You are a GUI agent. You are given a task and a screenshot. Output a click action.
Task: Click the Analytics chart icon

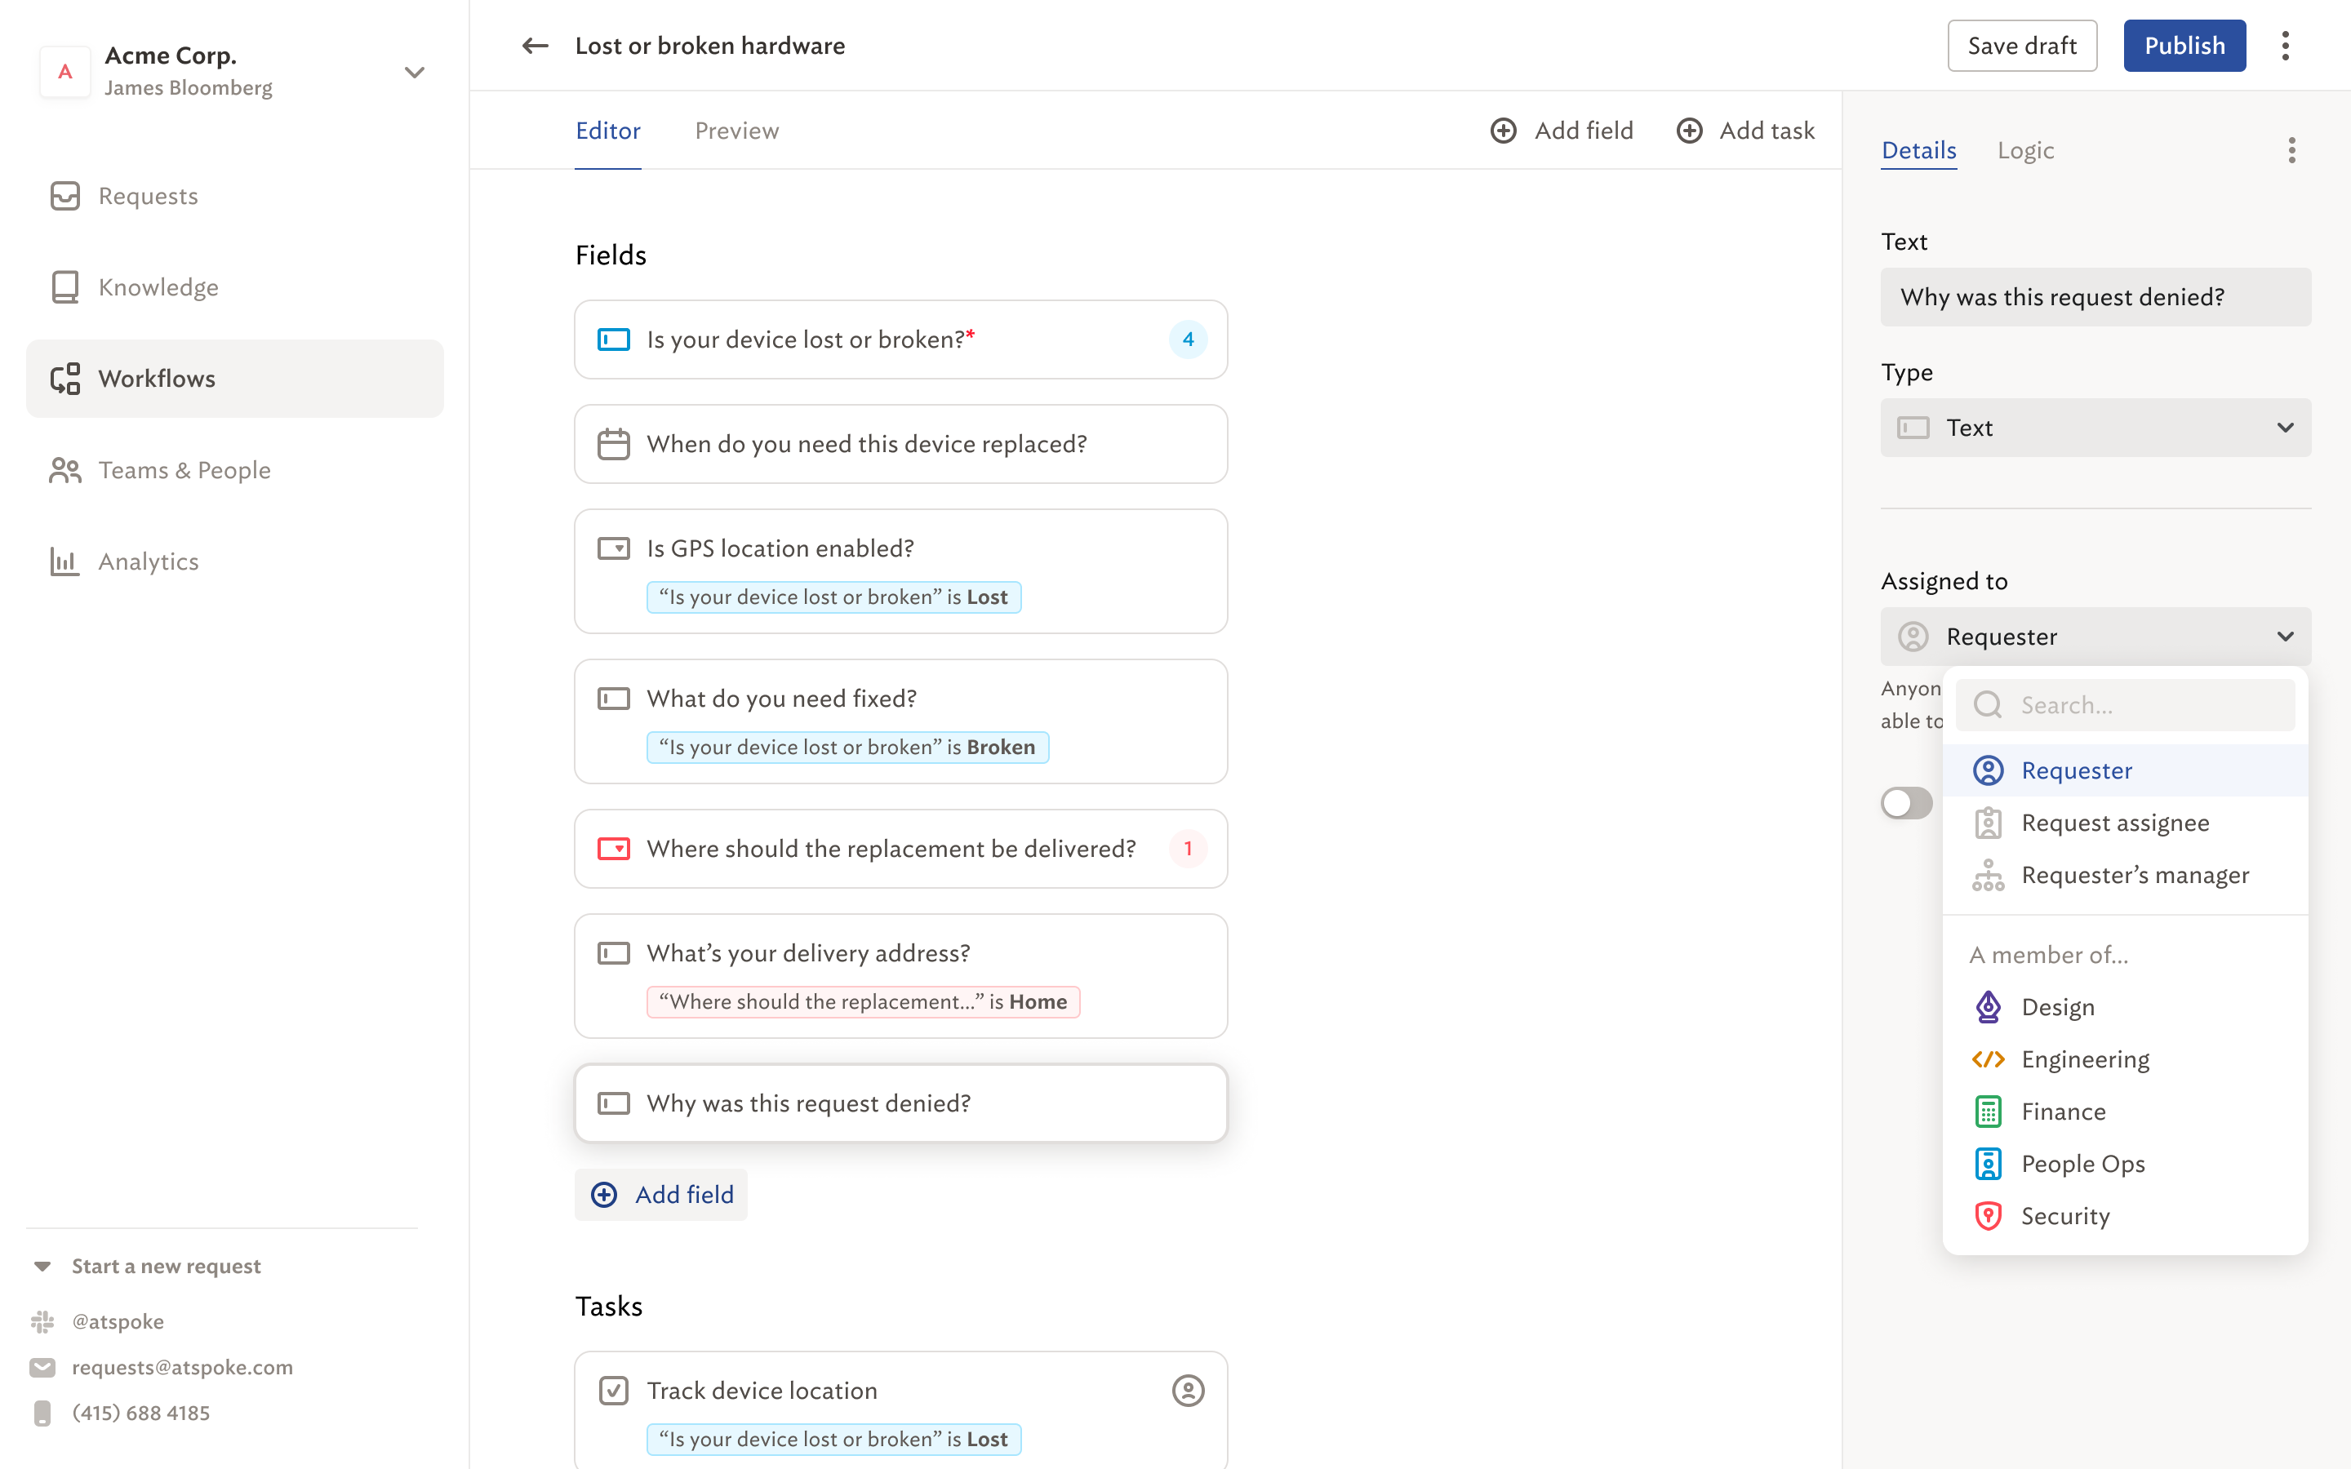click(65, 561)
